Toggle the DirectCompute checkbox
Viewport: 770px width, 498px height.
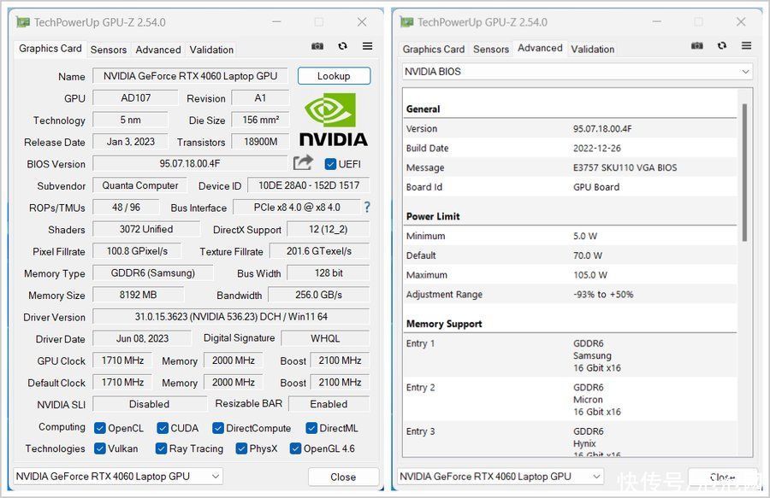(218, 428)
